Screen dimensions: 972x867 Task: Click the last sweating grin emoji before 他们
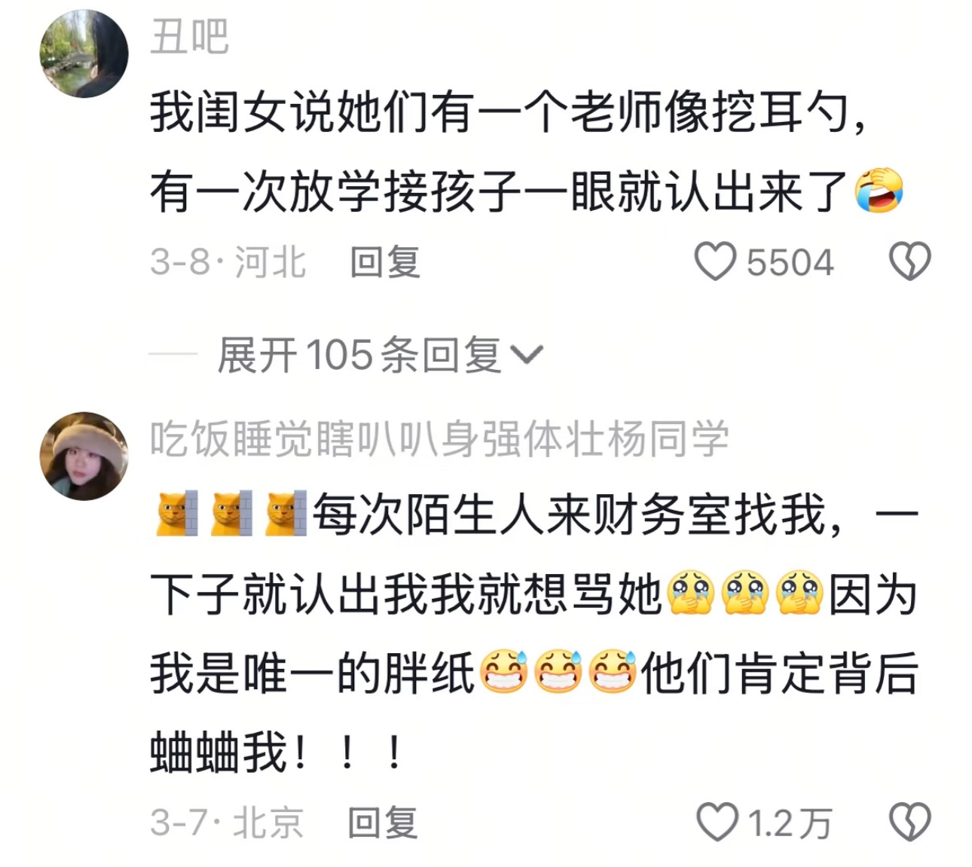coord(612,672)
